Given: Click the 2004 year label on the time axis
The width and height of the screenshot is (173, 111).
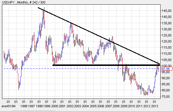Looking at the screenshot, I should tap(85, 106).
